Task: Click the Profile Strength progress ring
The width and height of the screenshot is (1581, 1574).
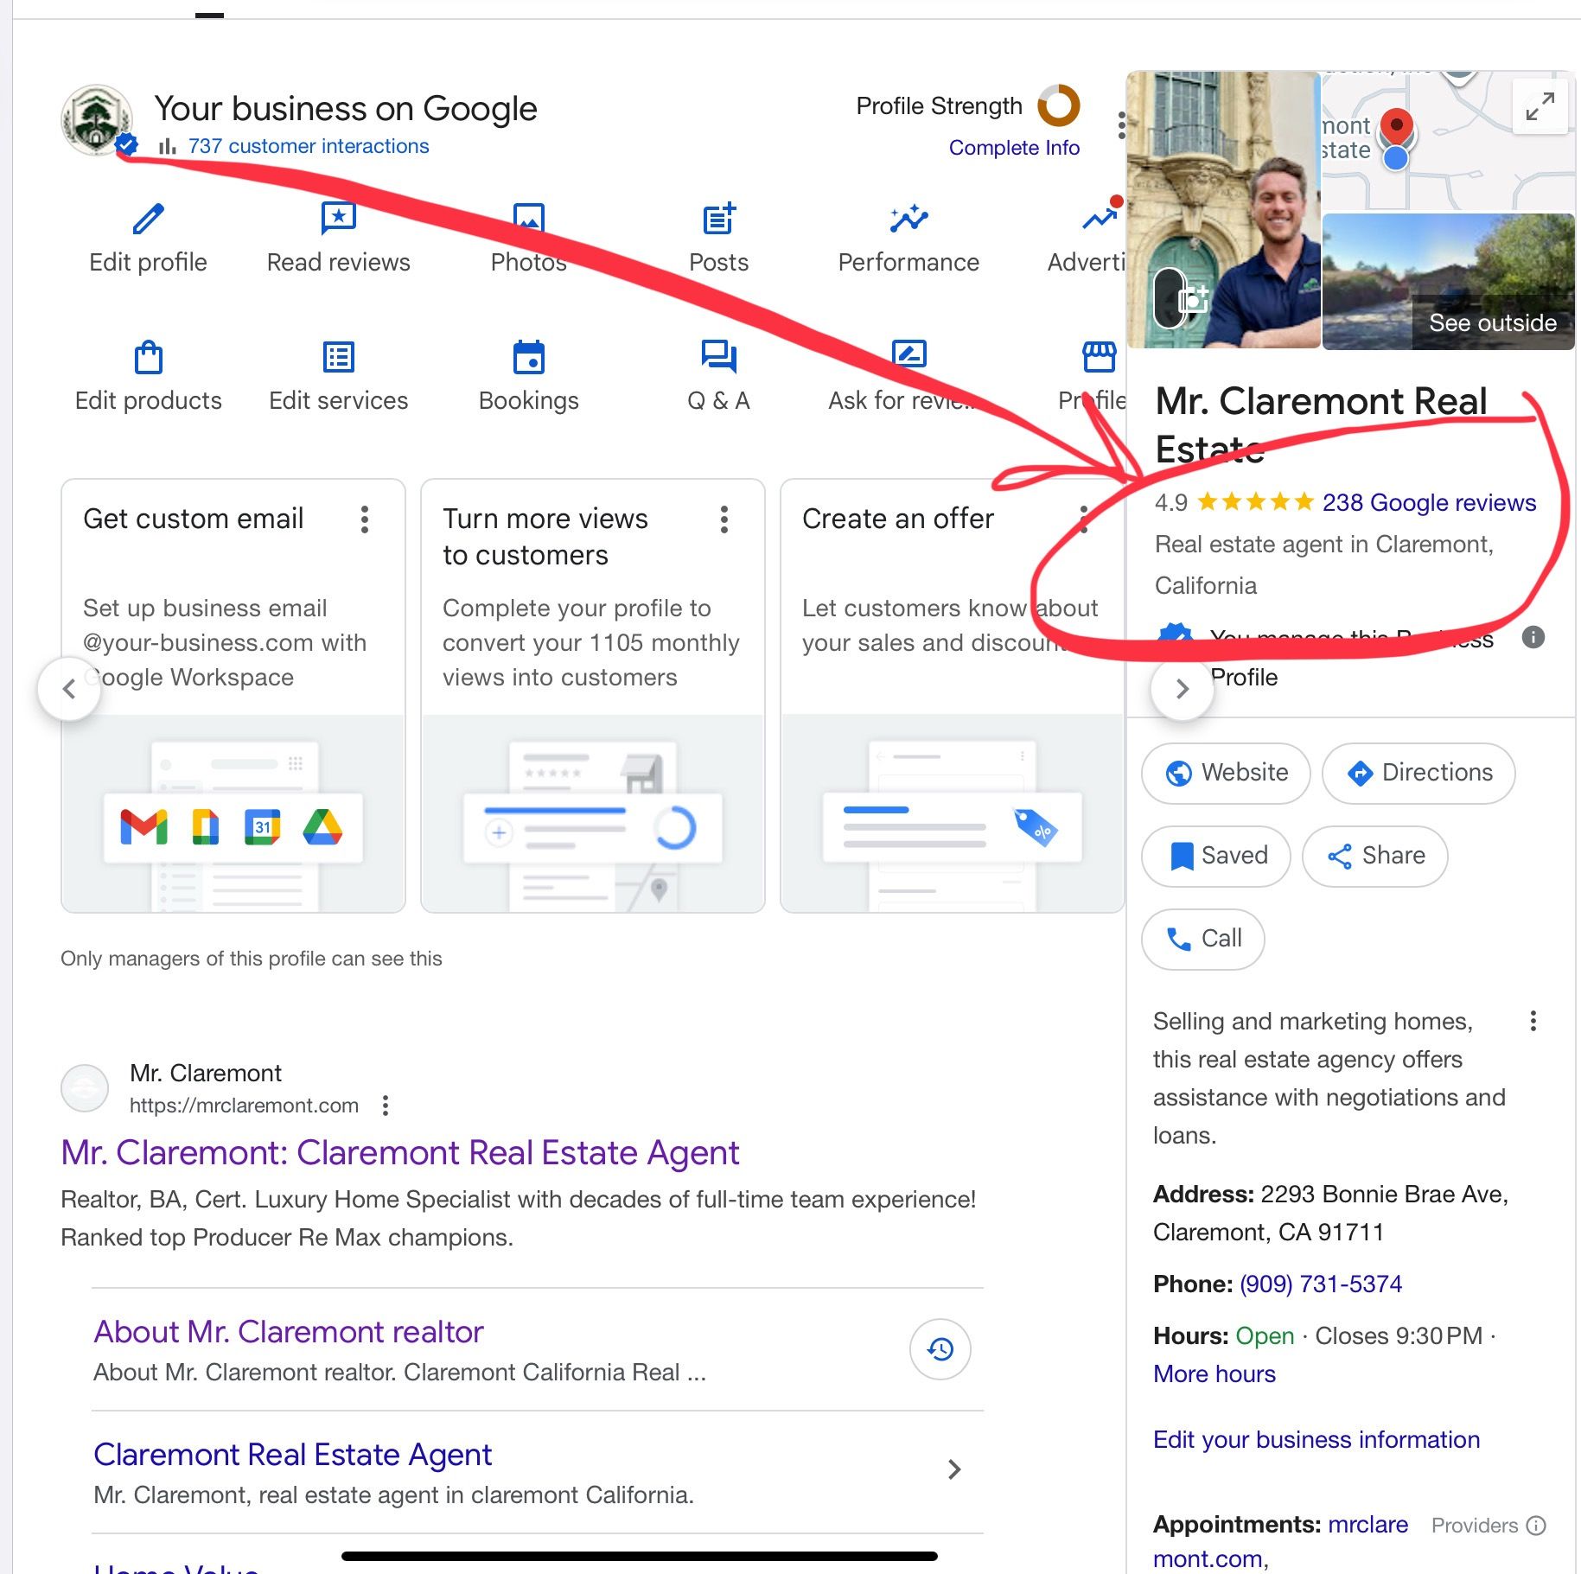Action: pyautogui.click(x=1059, y=106)
